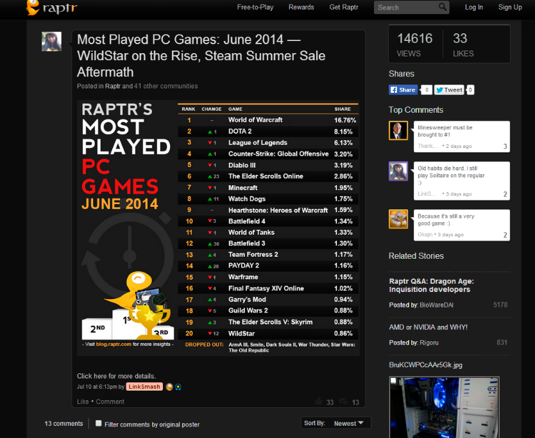Viewport: 535px width, 438px height.
Task: Open the Sort By Newest dropdown
Action: coord(335,423)
